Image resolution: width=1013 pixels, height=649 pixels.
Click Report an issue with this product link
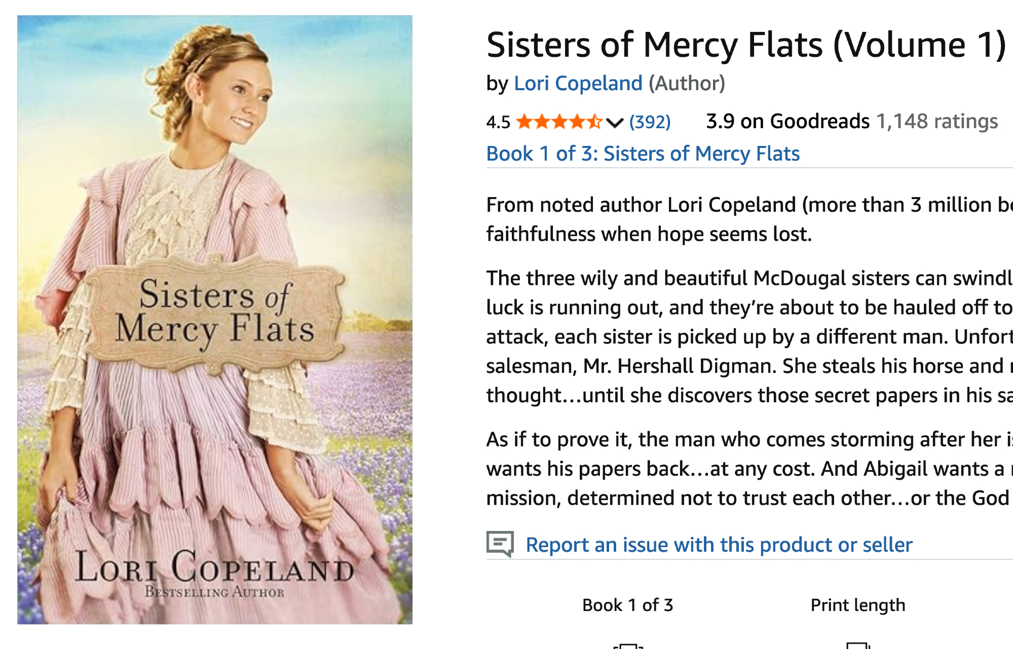tap(719, 545)
